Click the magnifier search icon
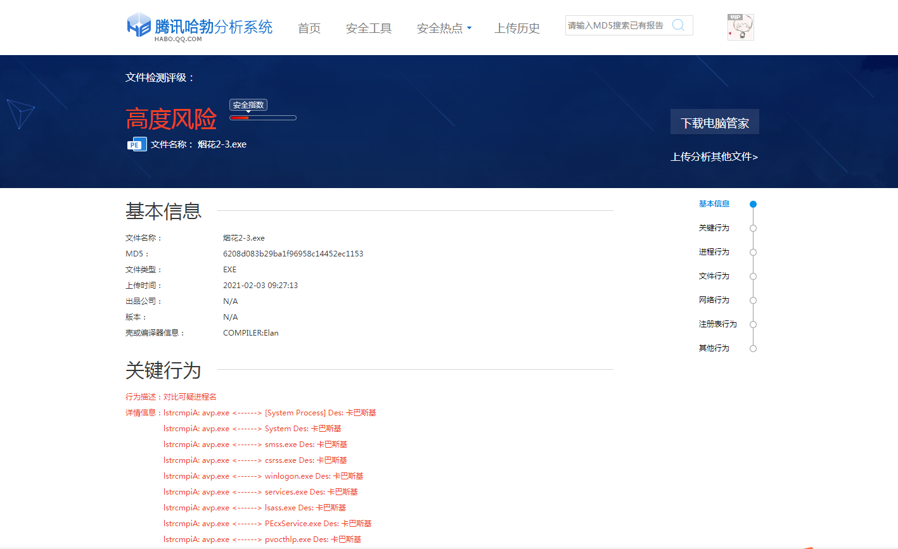 pos(678,25)
